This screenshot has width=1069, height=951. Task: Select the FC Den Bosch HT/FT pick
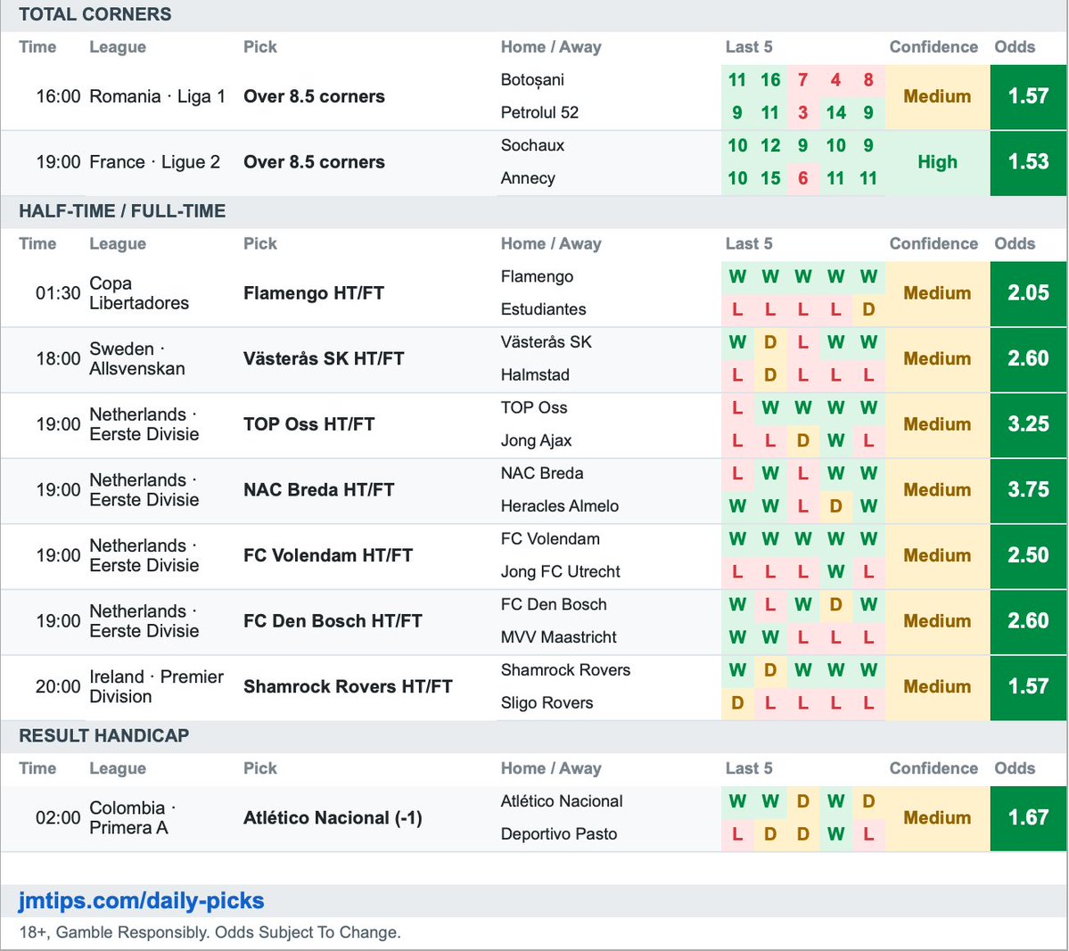point(333,620)
